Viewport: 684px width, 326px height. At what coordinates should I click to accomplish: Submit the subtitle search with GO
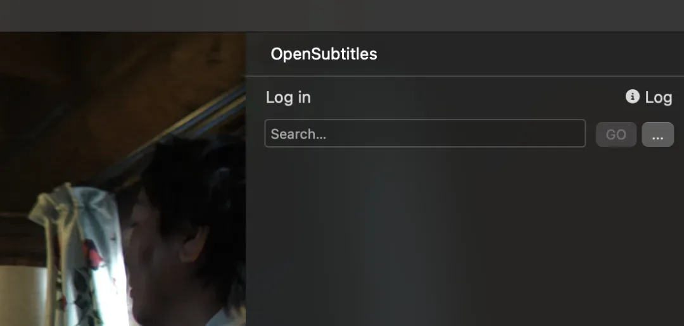coord(616,135)
